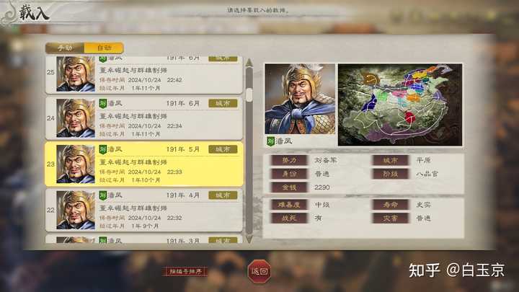Screen dimensions: 519x292
Task: Switch to the 手动 manual saves tab
Action: pyautogui.click(x=65, y=48)
